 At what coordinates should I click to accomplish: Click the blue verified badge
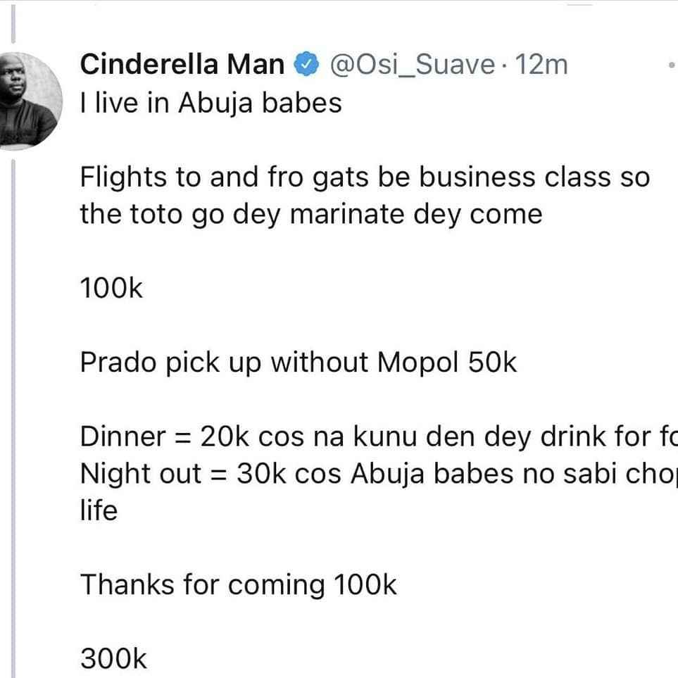306,64
